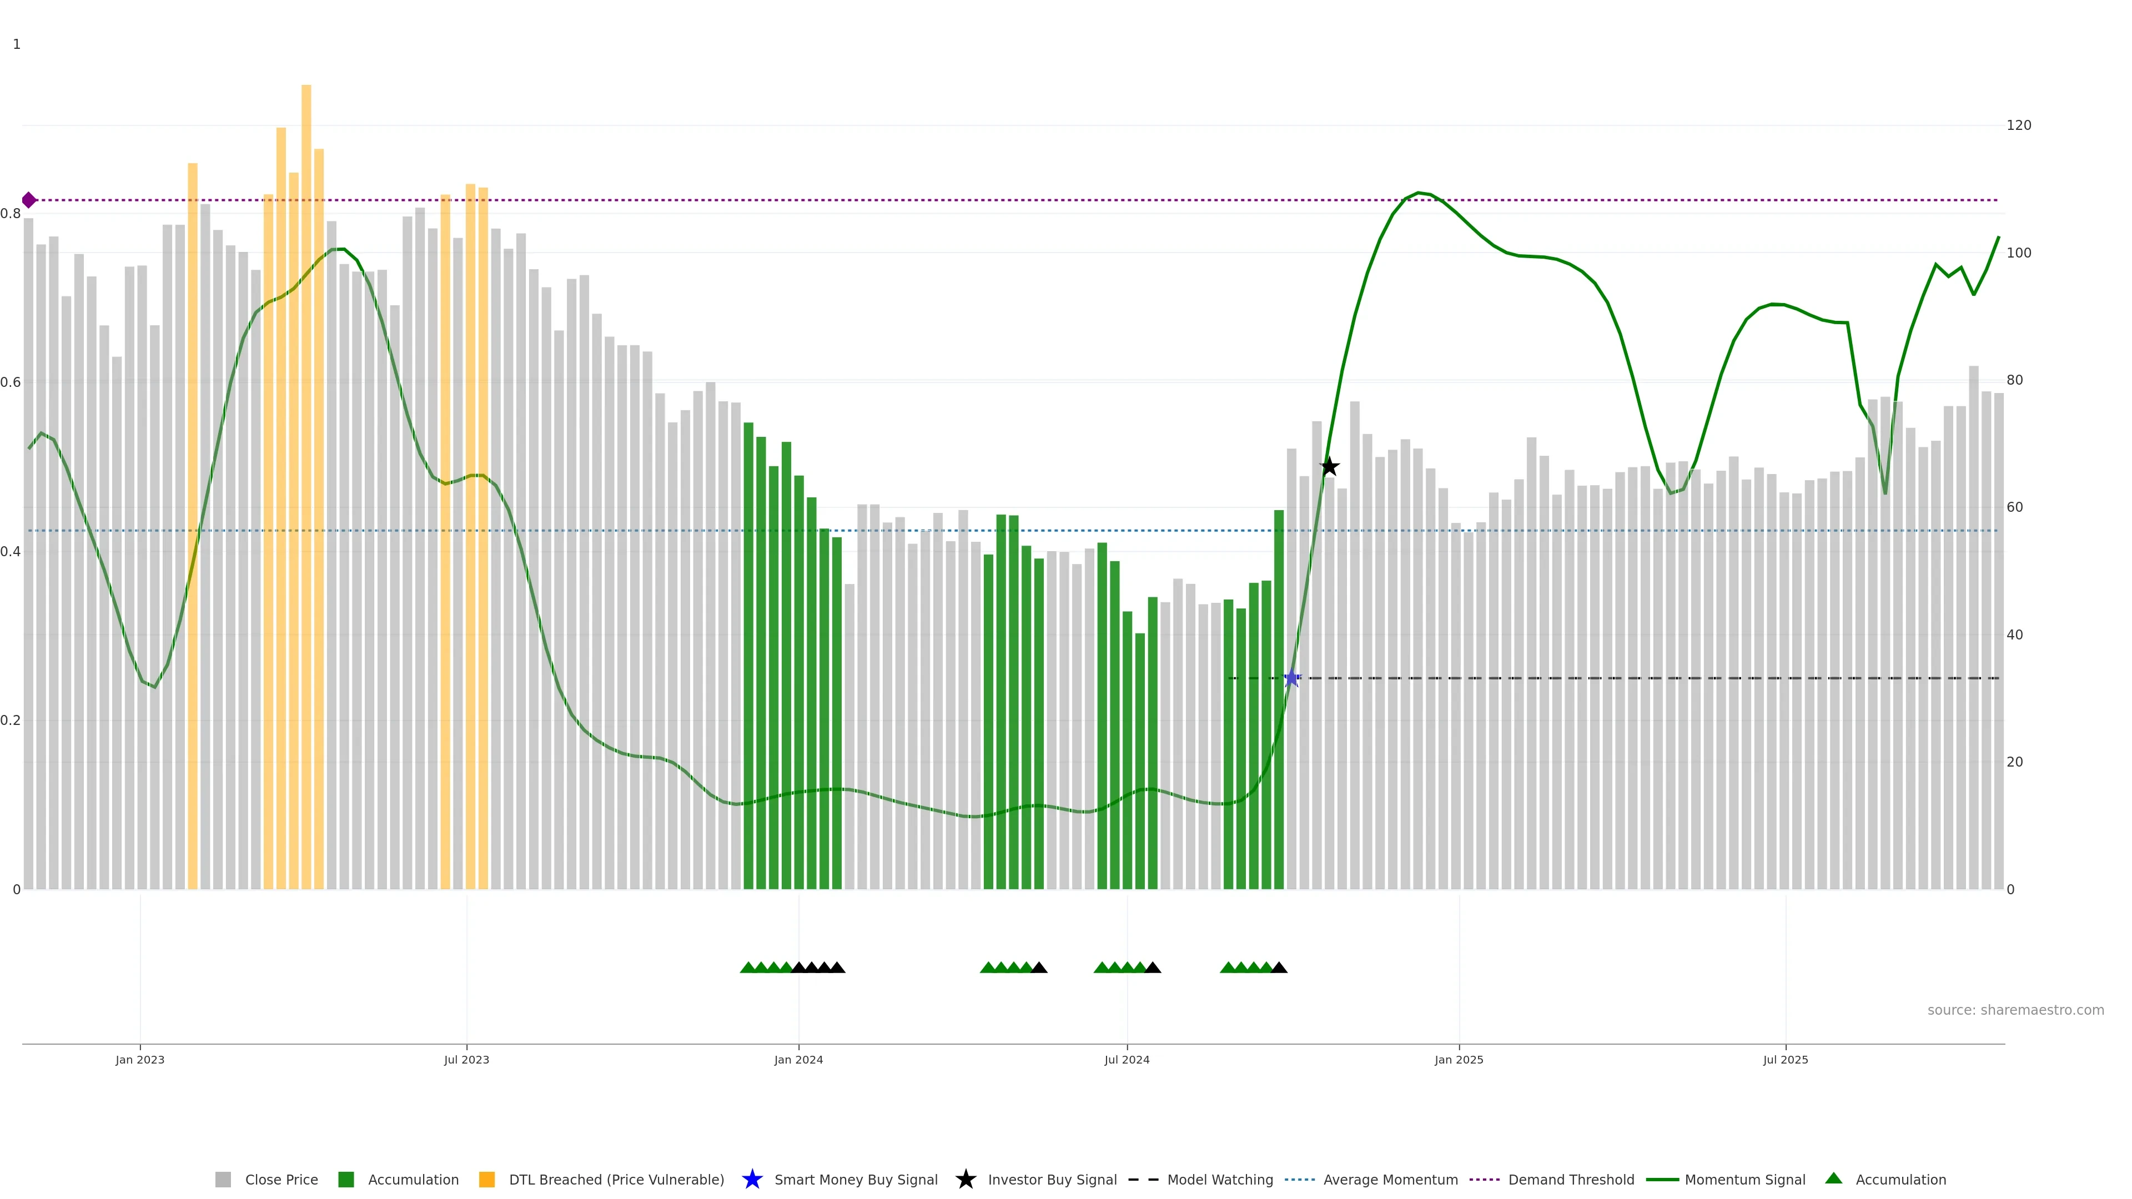The height and width of the screenshot is (1199, 2132).
Task: Click the black Investor Buy Signal star on chart
Action: tap(1329, 467)
